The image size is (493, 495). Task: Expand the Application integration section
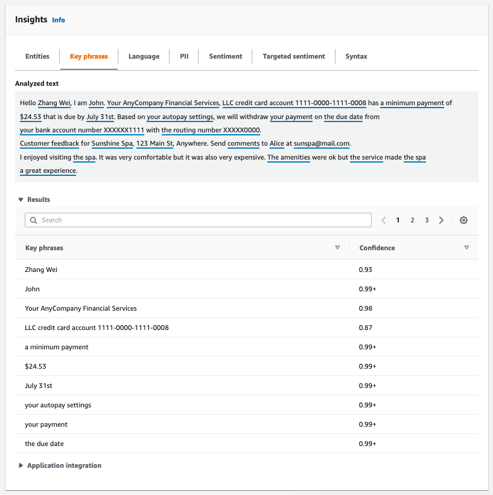(22, 465)
